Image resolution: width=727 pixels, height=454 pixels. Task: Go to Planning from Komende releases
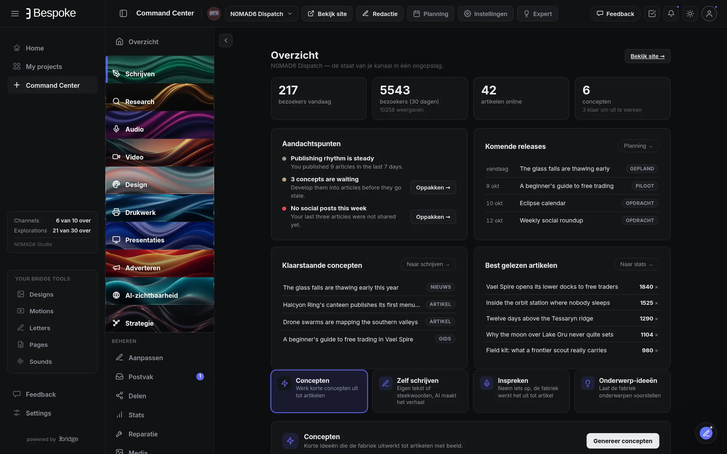[638, 146]
